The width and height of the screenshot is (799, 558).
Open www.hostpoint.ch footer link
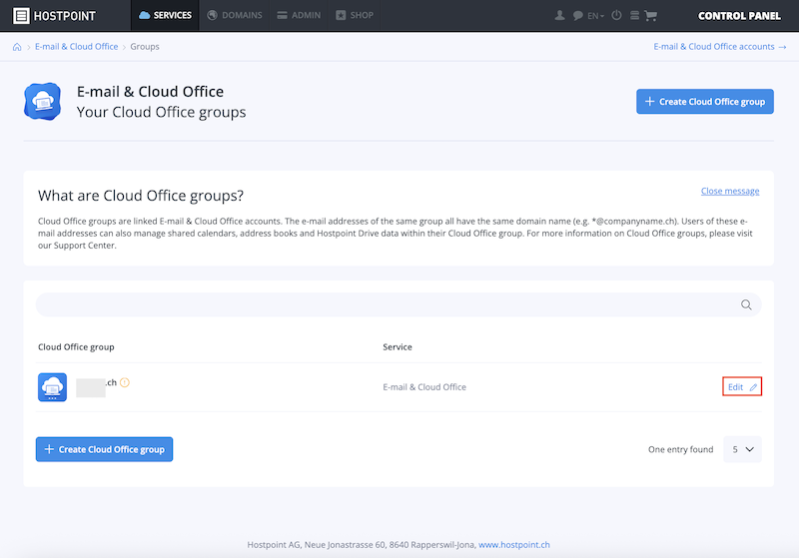coord(514,544)
